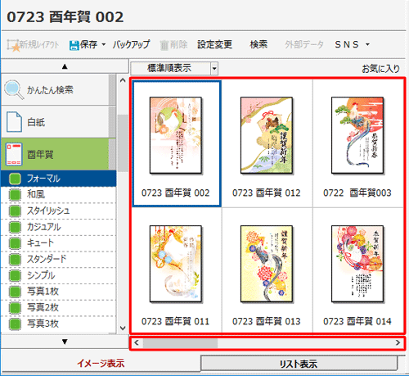Click the horizontal scrollbar right arrow
The image size is (409, 376).
point(398,342)
